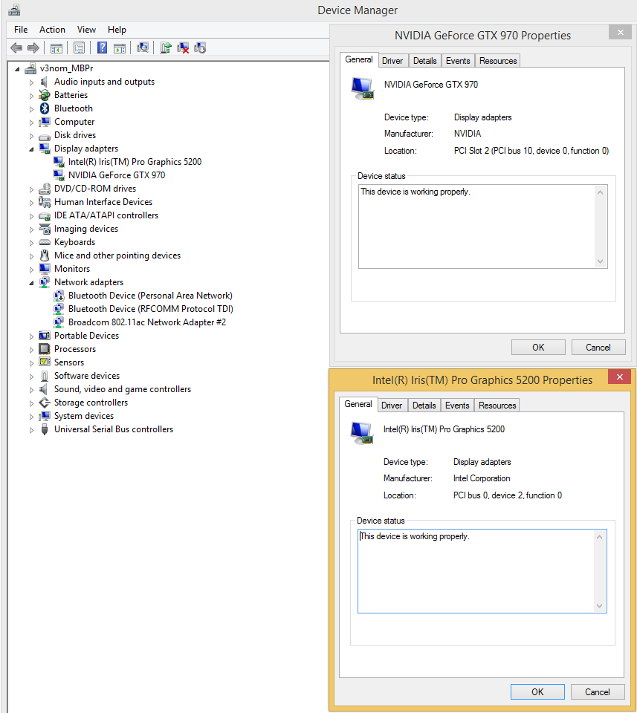Click NVIDIA device status scrollbar down arrow
The height and width of the screenshot is (713, 637).
(600, 261)
